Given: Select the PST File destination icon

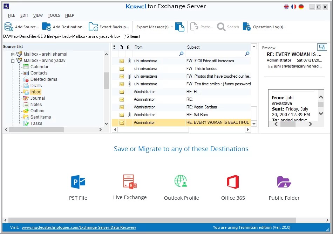Looking at the screenshot, I should pyautogui.click(x=78, y=182).
